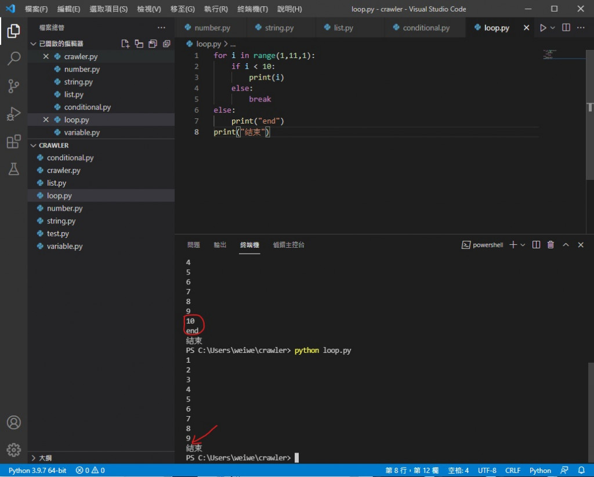Open new terminal profile dropdown arrow
This screenshot has width=594, height=477.
coord(523,245)
